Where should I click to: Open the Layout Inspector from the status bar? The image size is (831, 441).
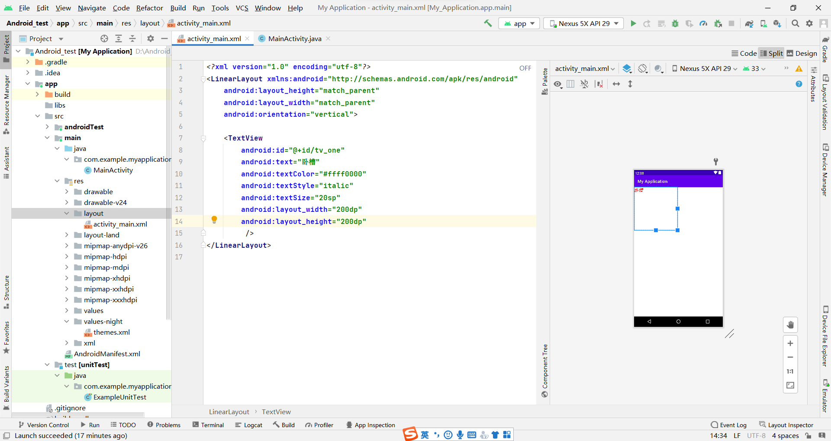pyautogui.click(x=791, y=425)
